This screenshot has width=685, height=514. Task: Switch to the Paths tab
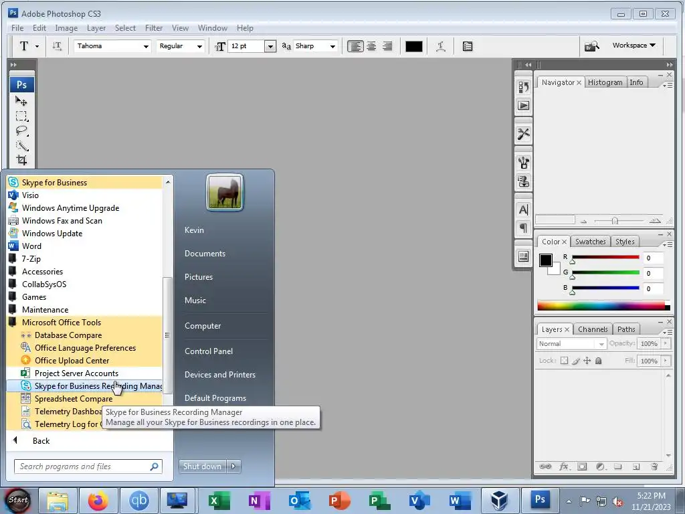[626, 329]
